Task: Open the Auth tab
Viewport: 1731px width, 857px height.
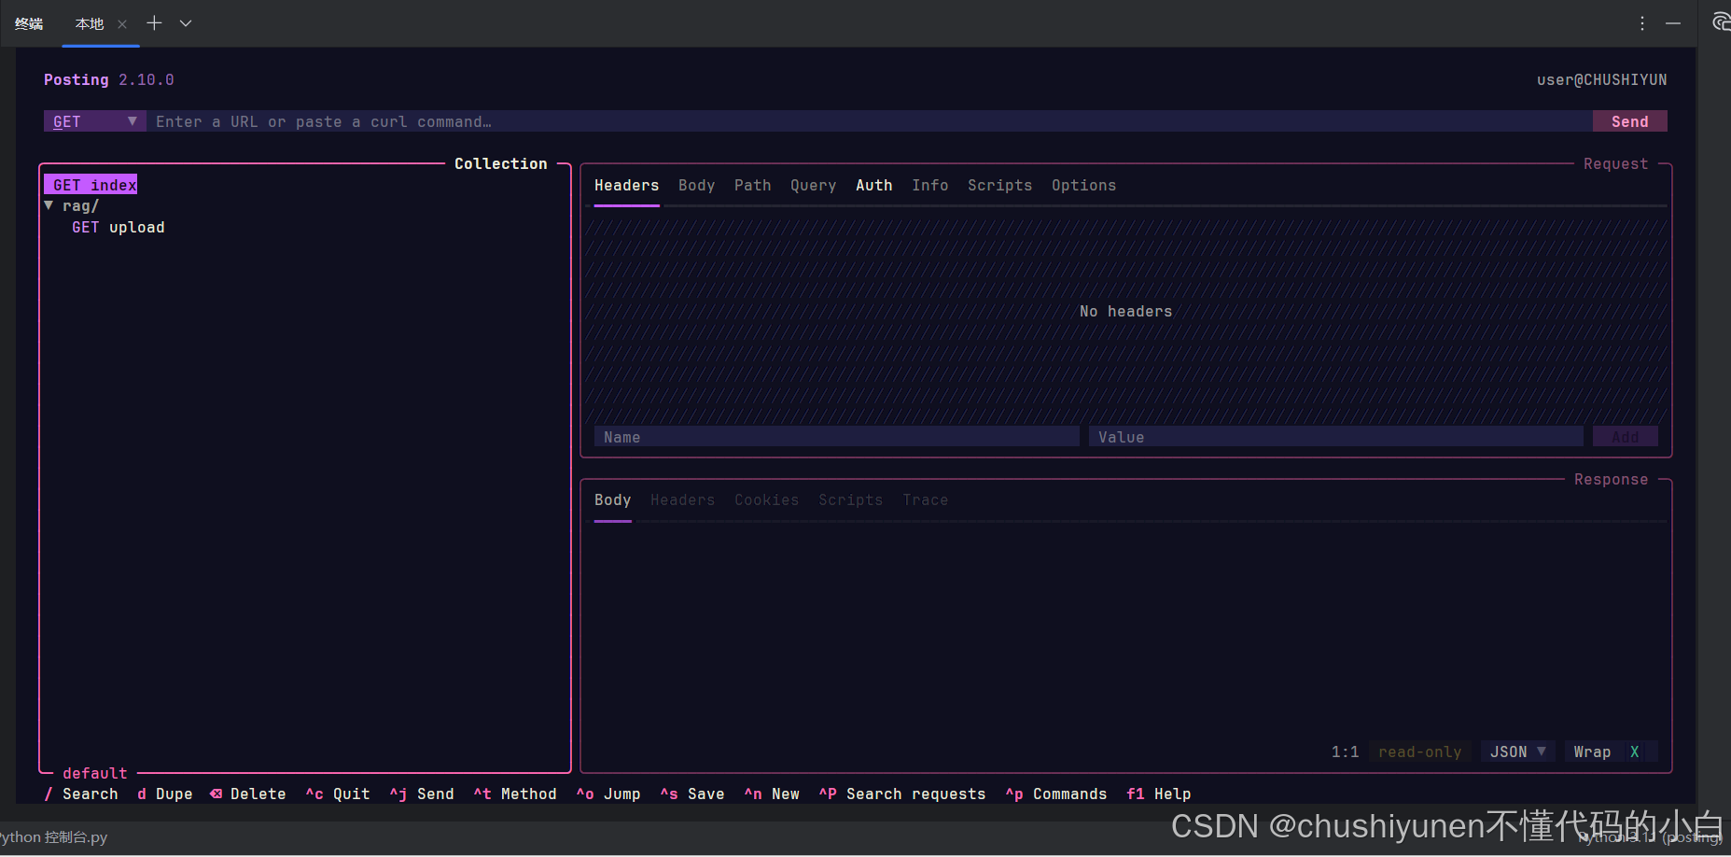Action: pyautogui.click(x=873, y=186)
